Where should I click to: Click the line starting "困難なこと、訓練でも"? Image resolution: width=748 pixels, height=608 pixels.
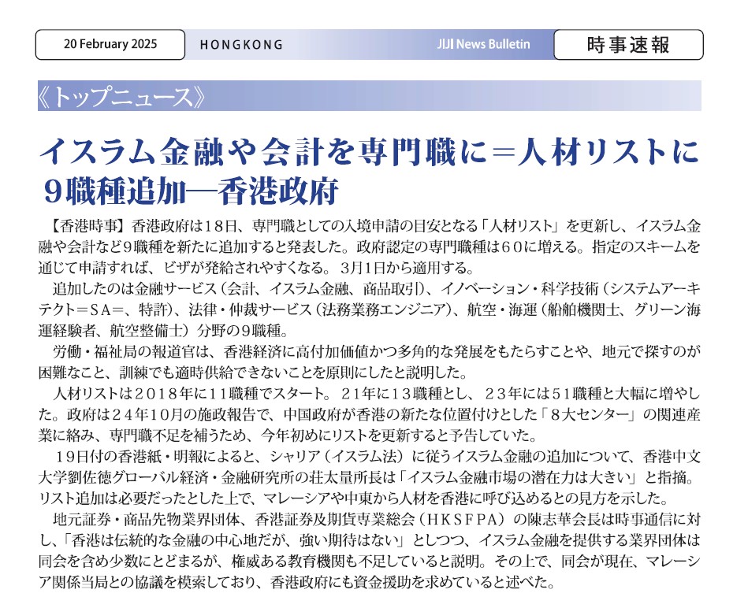point(253,373)
